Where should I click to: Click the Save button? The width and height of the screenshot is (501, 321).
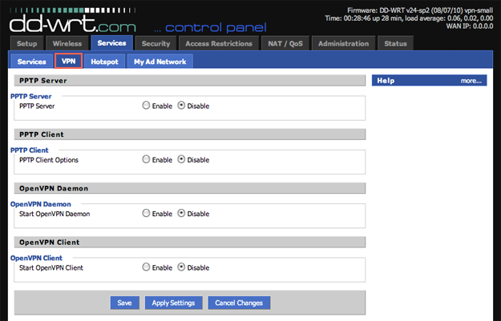coord(124,303)
